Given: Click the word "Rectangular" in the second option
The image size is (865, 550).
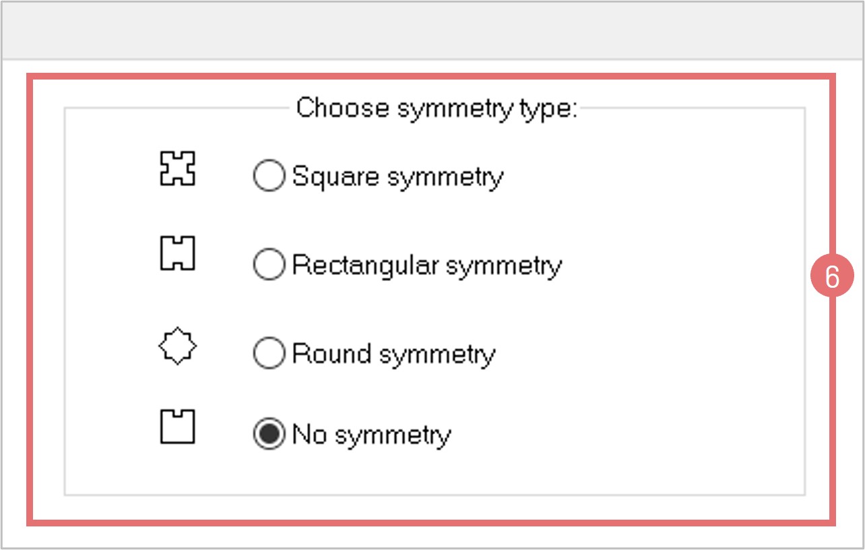Looking at the screenshot, I should coord(365,265).
